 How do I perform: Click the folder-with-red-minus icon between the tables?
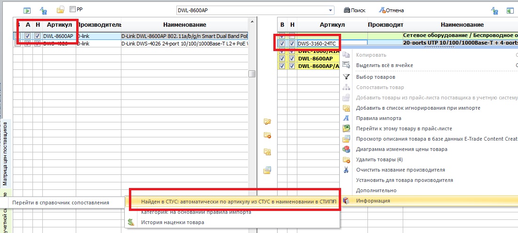click(x=267, y=135)
